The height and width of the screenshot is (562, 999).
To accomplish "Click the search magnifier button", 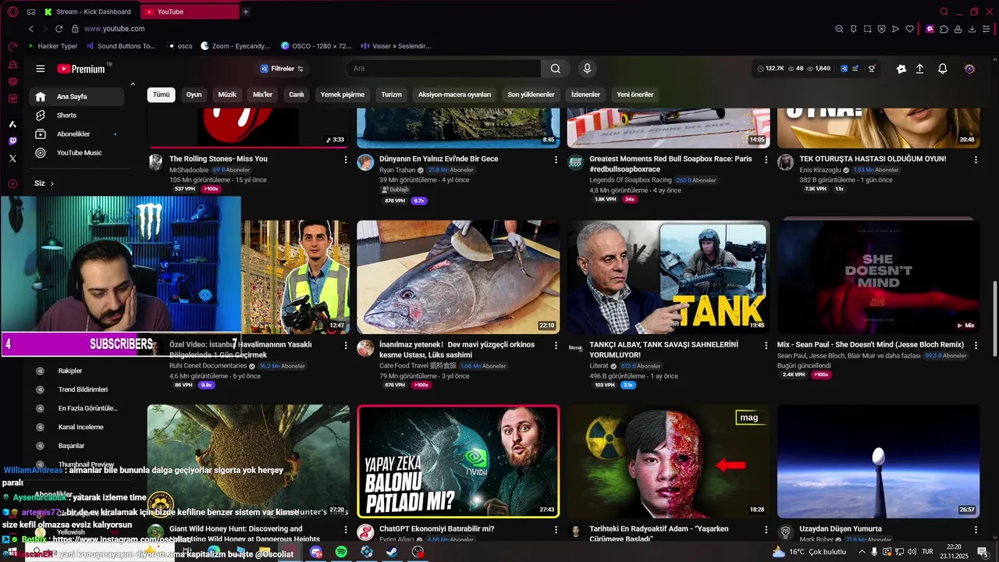I will pyautogui.click(x=555, y=69).
